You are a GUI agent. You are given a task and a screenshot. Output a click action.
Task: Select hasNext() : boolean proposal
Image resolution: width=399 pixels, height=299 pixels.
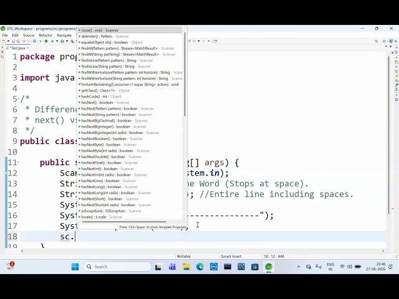coord(130,102)
